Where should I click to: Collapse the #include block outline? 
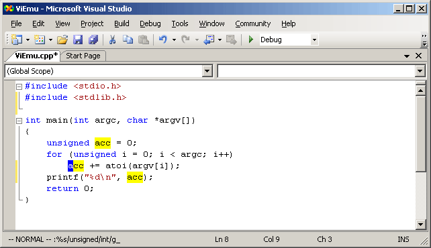coord(19,86)
